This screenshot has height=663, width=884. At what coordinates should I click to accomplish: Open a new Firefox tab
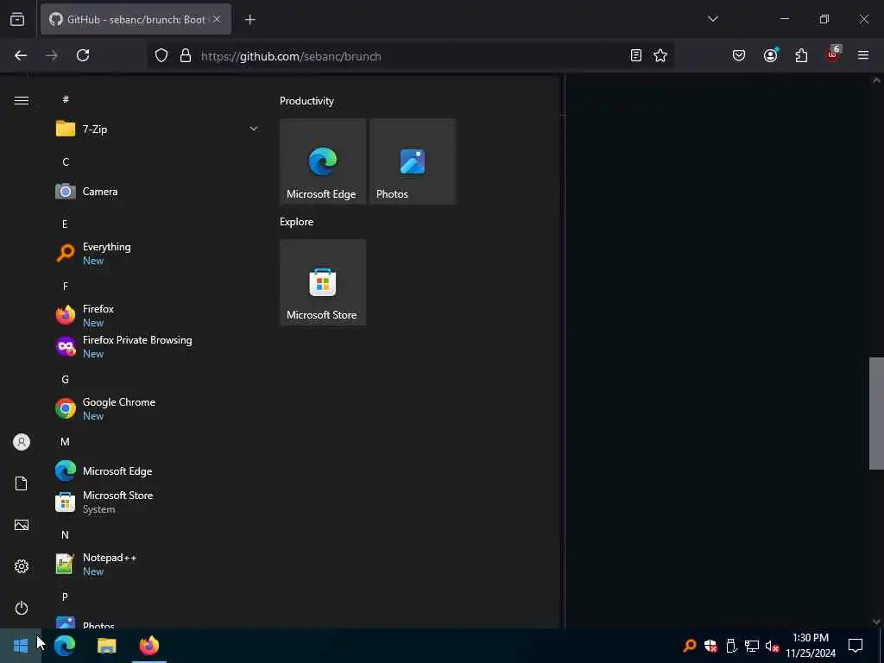[x=249, y=20]
